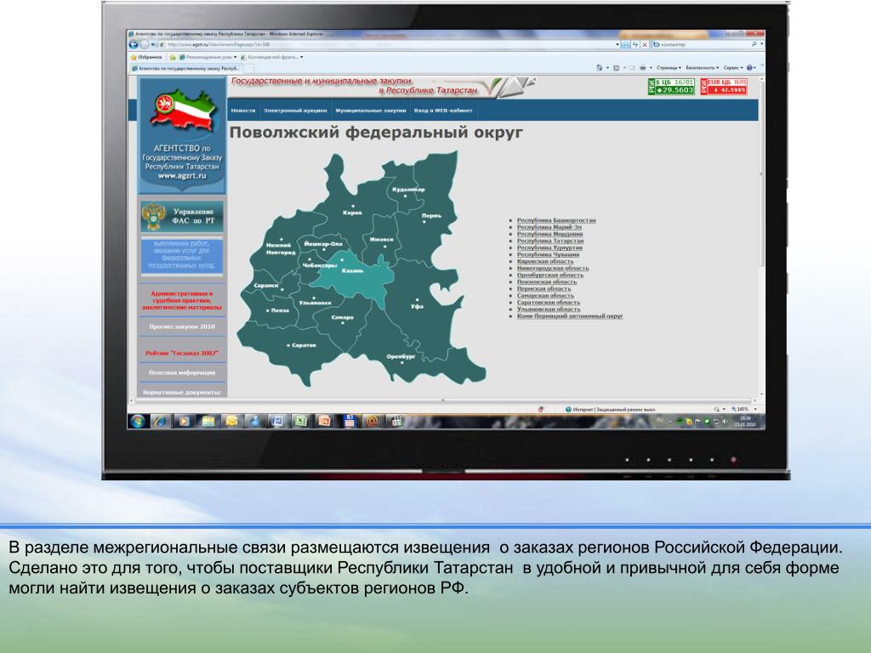The image size is (871, 653).
Task: Open Internet Explorer from the taskbar
Action: [161, 421]
